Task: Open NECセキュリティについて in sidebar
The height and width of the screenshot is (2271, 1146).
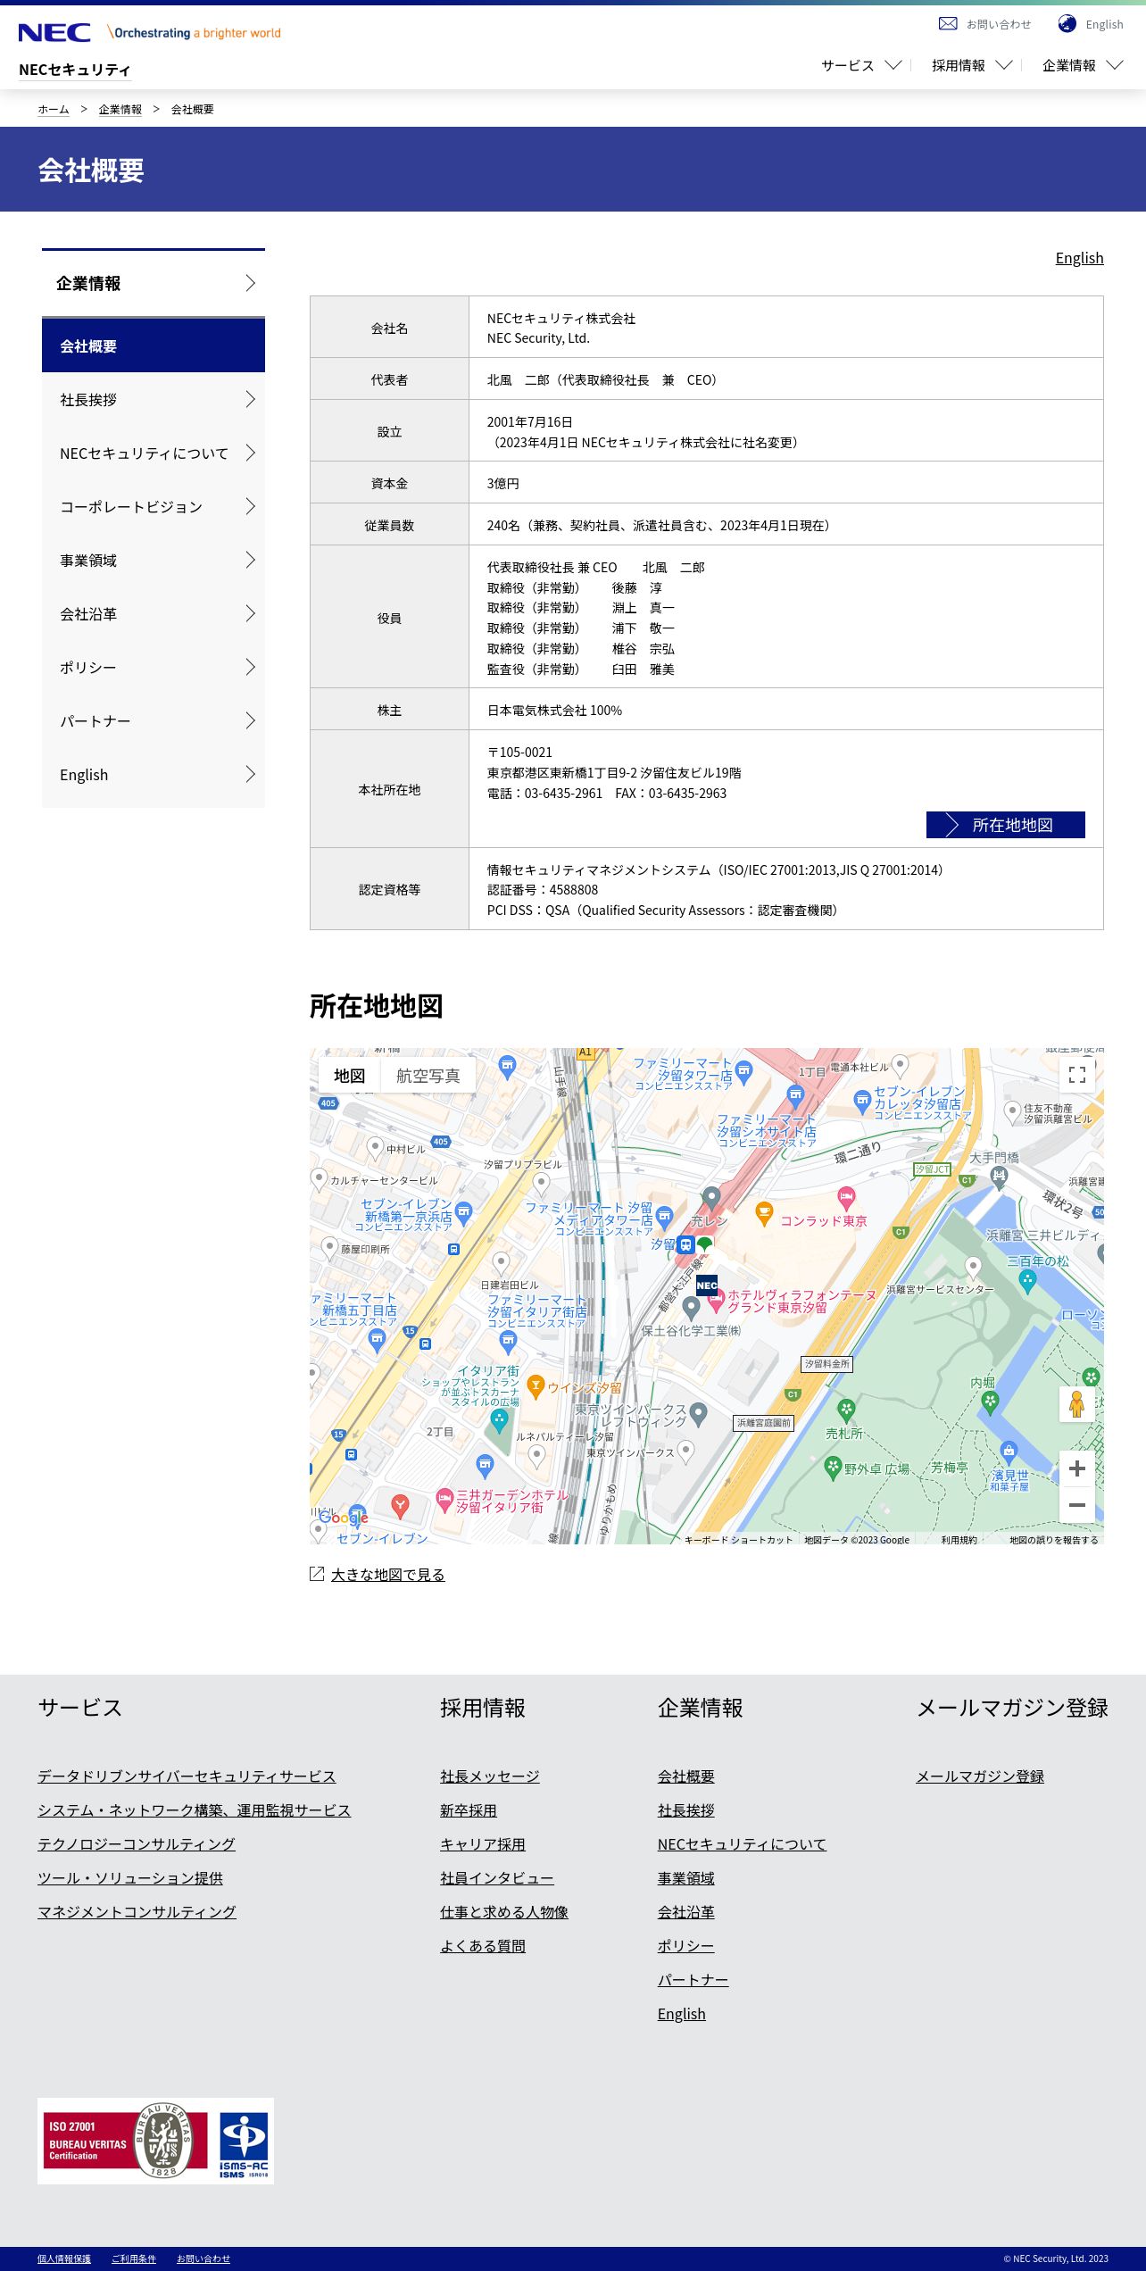Action: [154, 453]
